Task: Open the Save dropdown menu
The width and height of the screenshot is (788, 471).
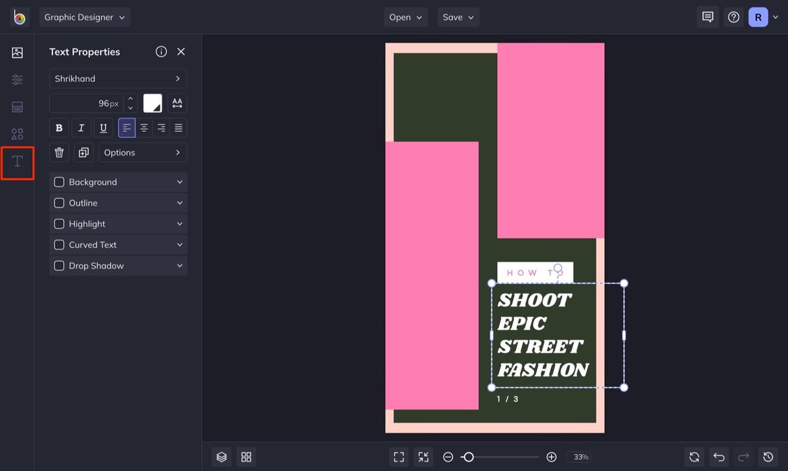Action: (458, 17)
